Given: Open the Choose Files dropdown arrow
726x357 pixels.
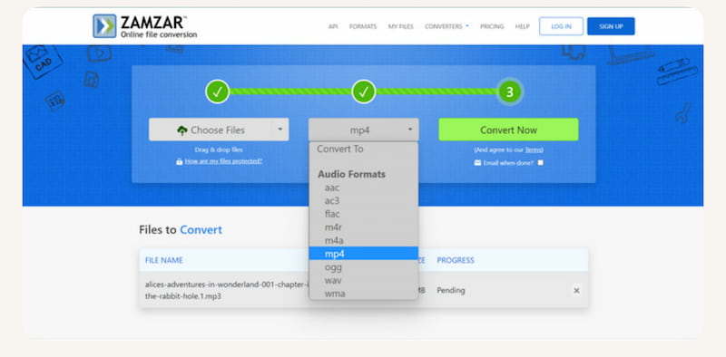Looking at the screenshot, I should tap(280, 130).
